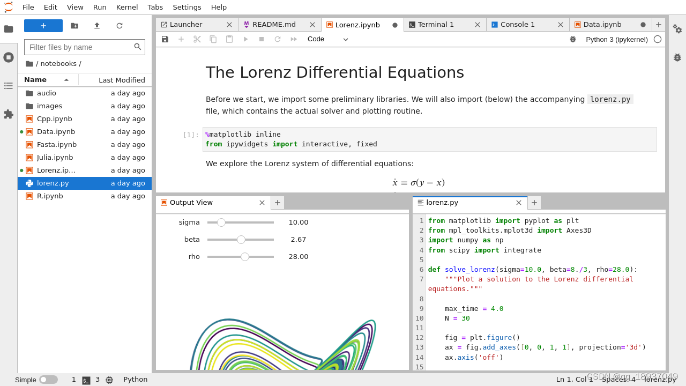Add new tab beside Output View
686x386 pixels.
click(278, 203)
